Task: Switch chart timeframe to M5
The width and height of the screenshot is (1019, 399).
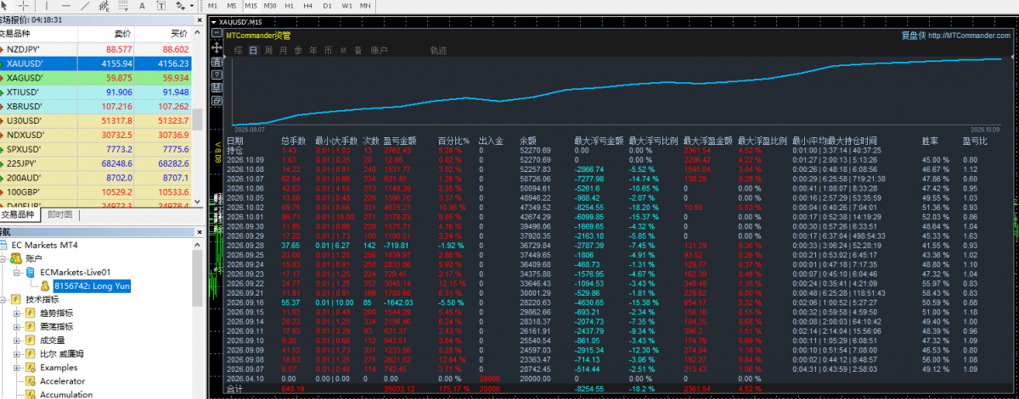Action: (x=232, y=6)
